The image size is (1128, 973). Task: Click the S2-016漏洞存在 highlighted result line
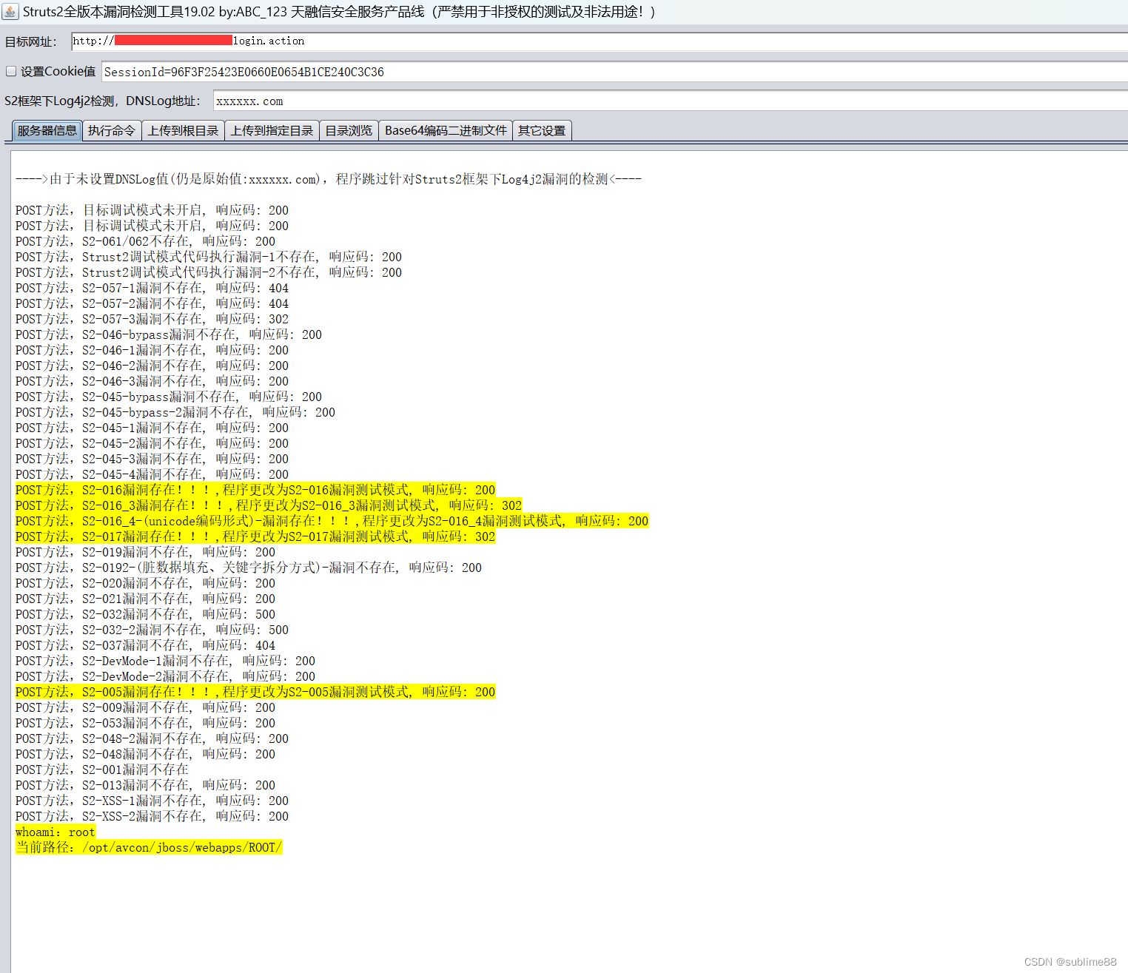coord(255,490)
